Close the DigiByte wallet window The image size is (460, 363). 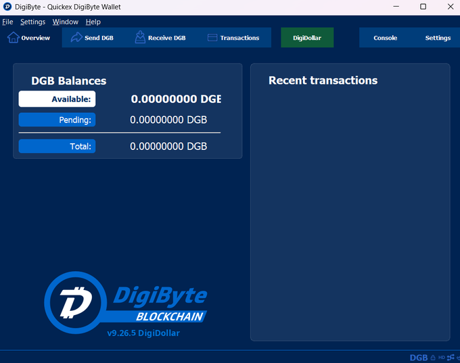451,7
